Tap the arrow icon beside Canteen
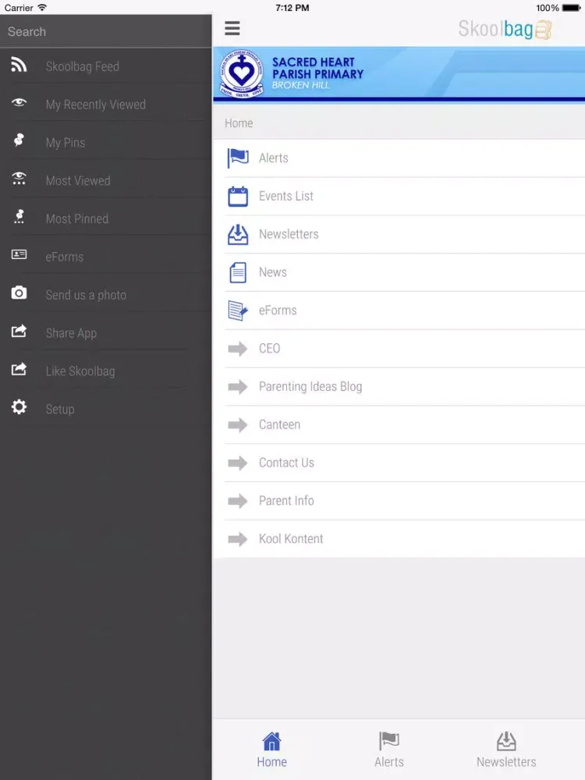The width and height of the screenshot is (585, 780). coord(238,425)
